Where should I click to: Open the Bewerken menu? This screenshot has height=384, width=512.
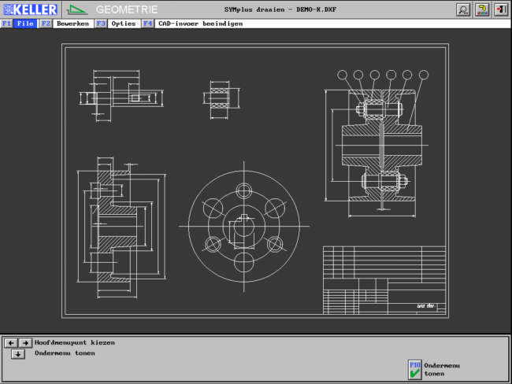pyautogui.click(x=72, y=24)
